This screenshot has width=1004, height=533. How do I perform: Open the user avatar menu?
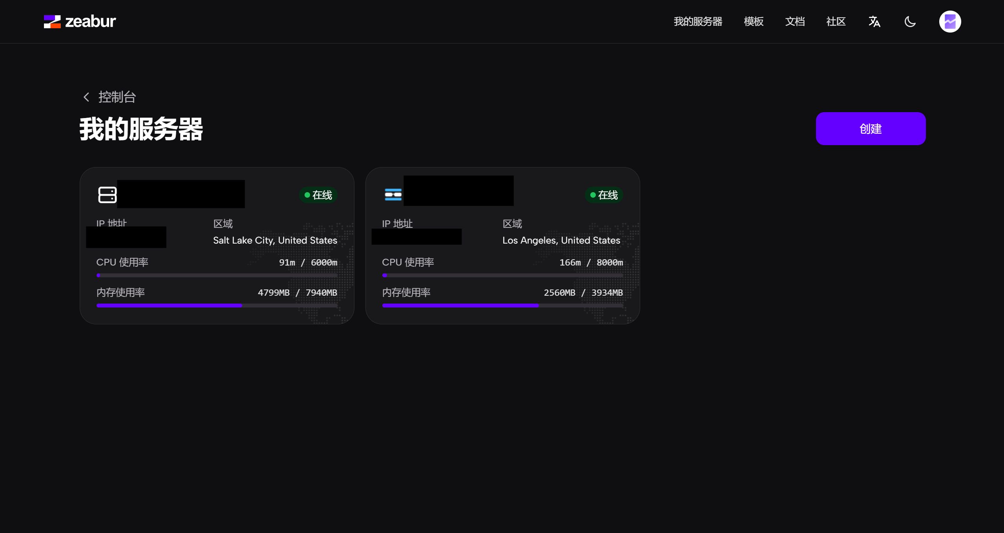click(949, 22)
